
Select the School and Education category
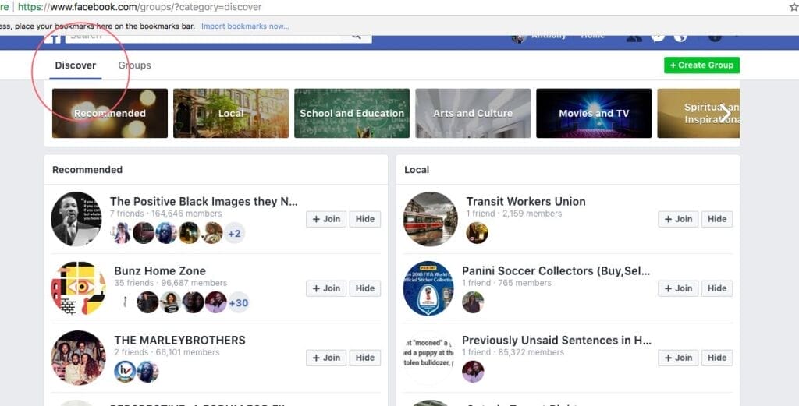[x=352, y=113]
